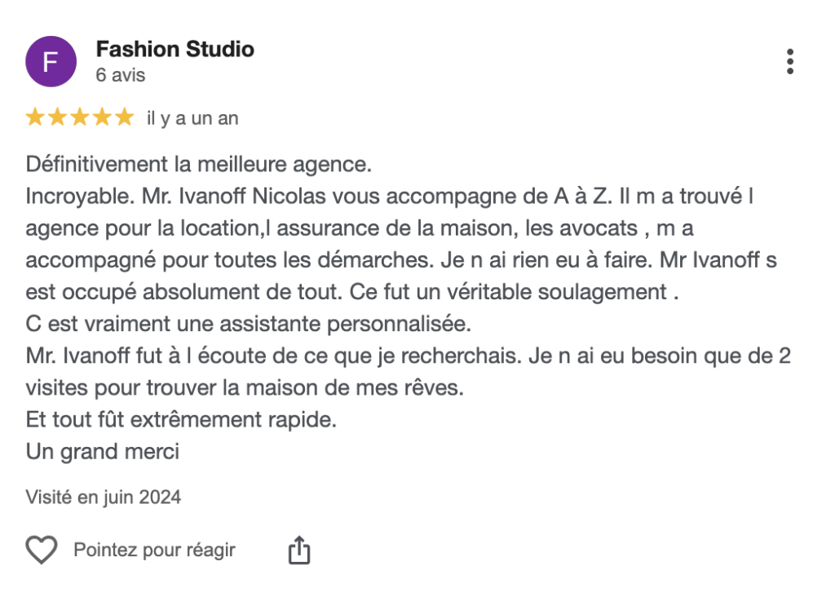The width and height of the screenshot is (835, 597).
Task: Open Fashion Studio reviewer profile name
Action: 175,49
